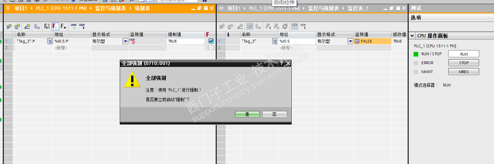Check force checkbox in force table row 2
This screenshot has height=164, width=494.
point(211,48)
